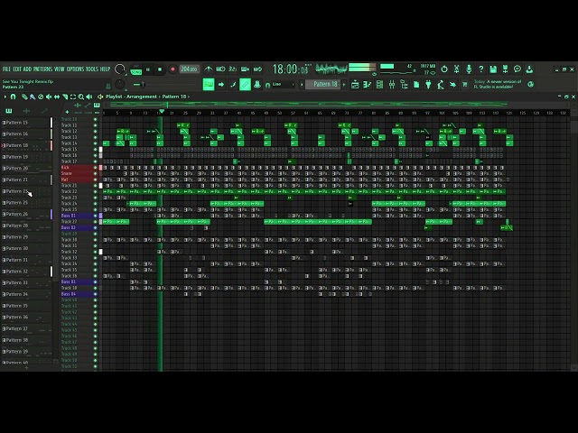Select the playlist slip tool
This screenshot has height=433, width=578.
point(57,97)
